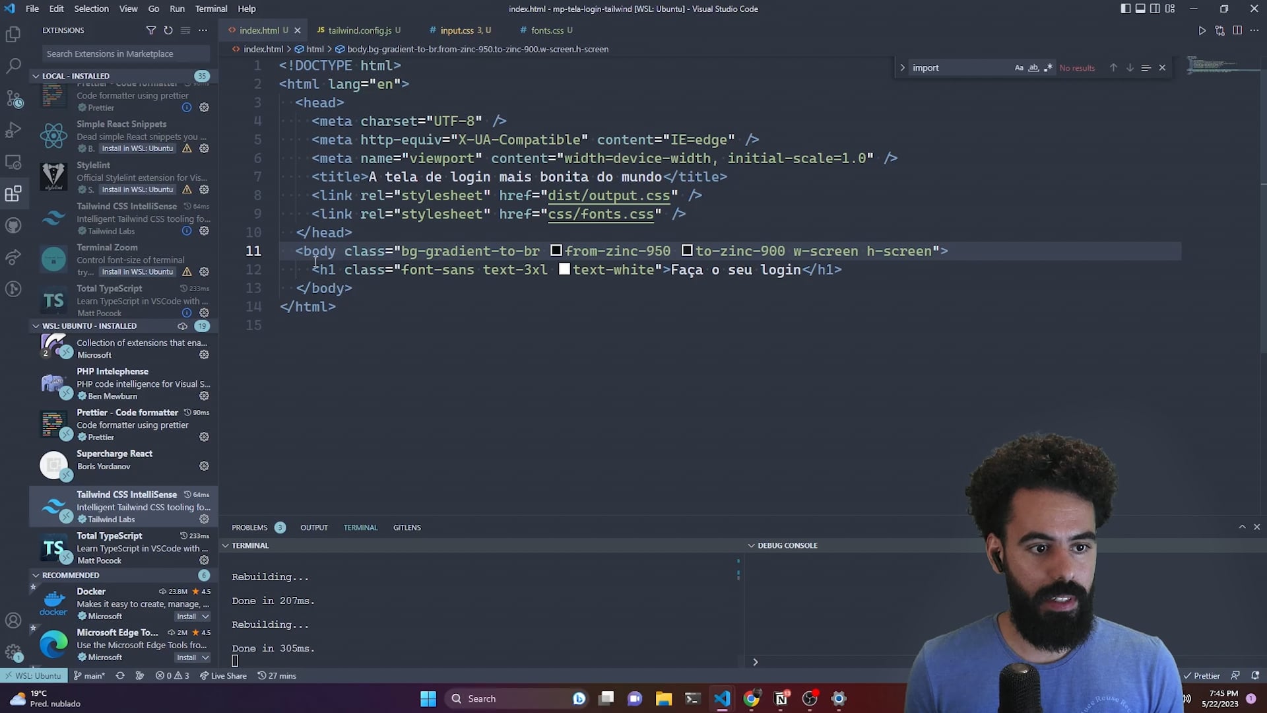Toggle Match Whole Word in find
Image resolution: width=1267 pixels, height=713 pixels.
[x=1033, y=67]
